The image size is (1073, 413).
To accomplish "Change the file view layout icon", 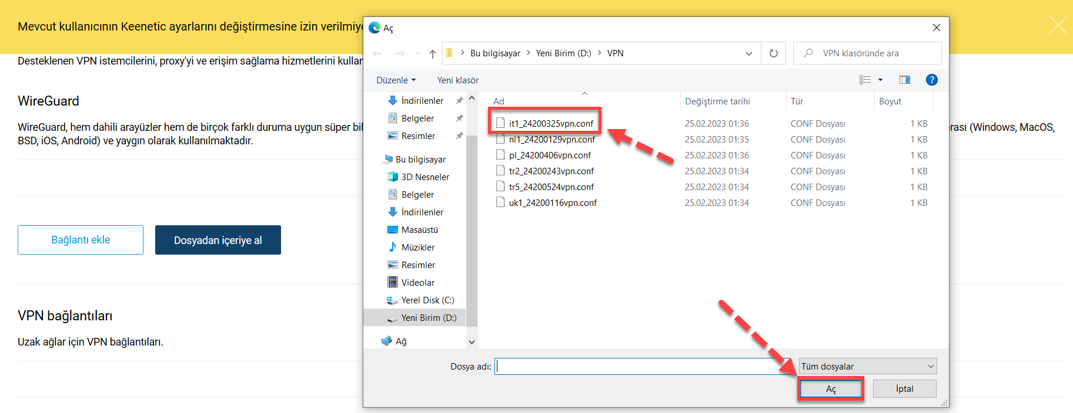I will 865,80.
